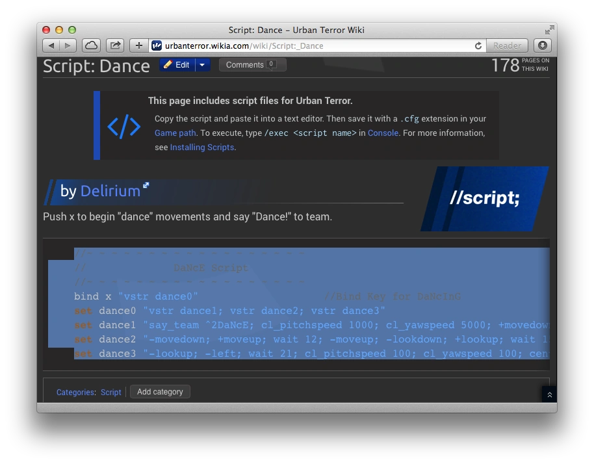Screen dimensions: 594x464
Task: Click the Edit page button
Action: click(x=177, y=65)
